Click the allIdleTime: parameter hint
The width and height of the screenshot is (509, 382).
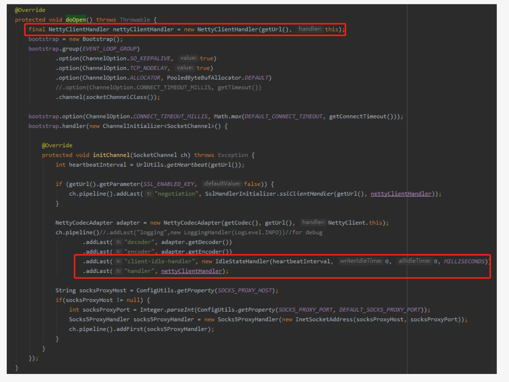(414, 261)
